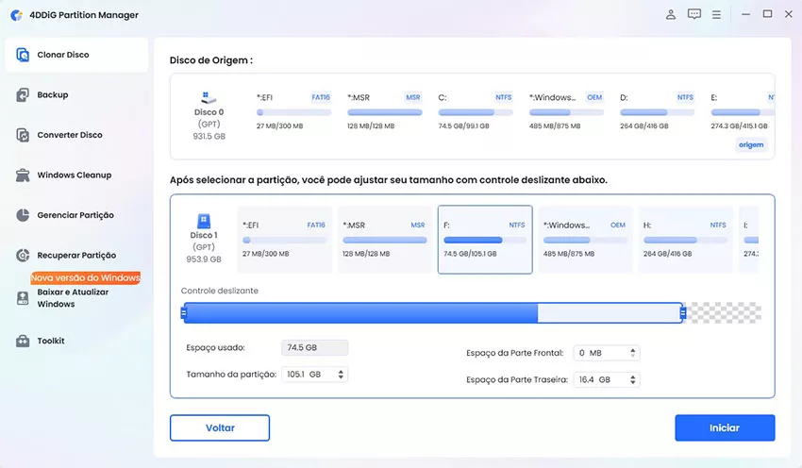The height and width of the screenshot is (468, 802).
Task: Adjust the Espaço da Parte Frontal stepper
Action: 633,353
